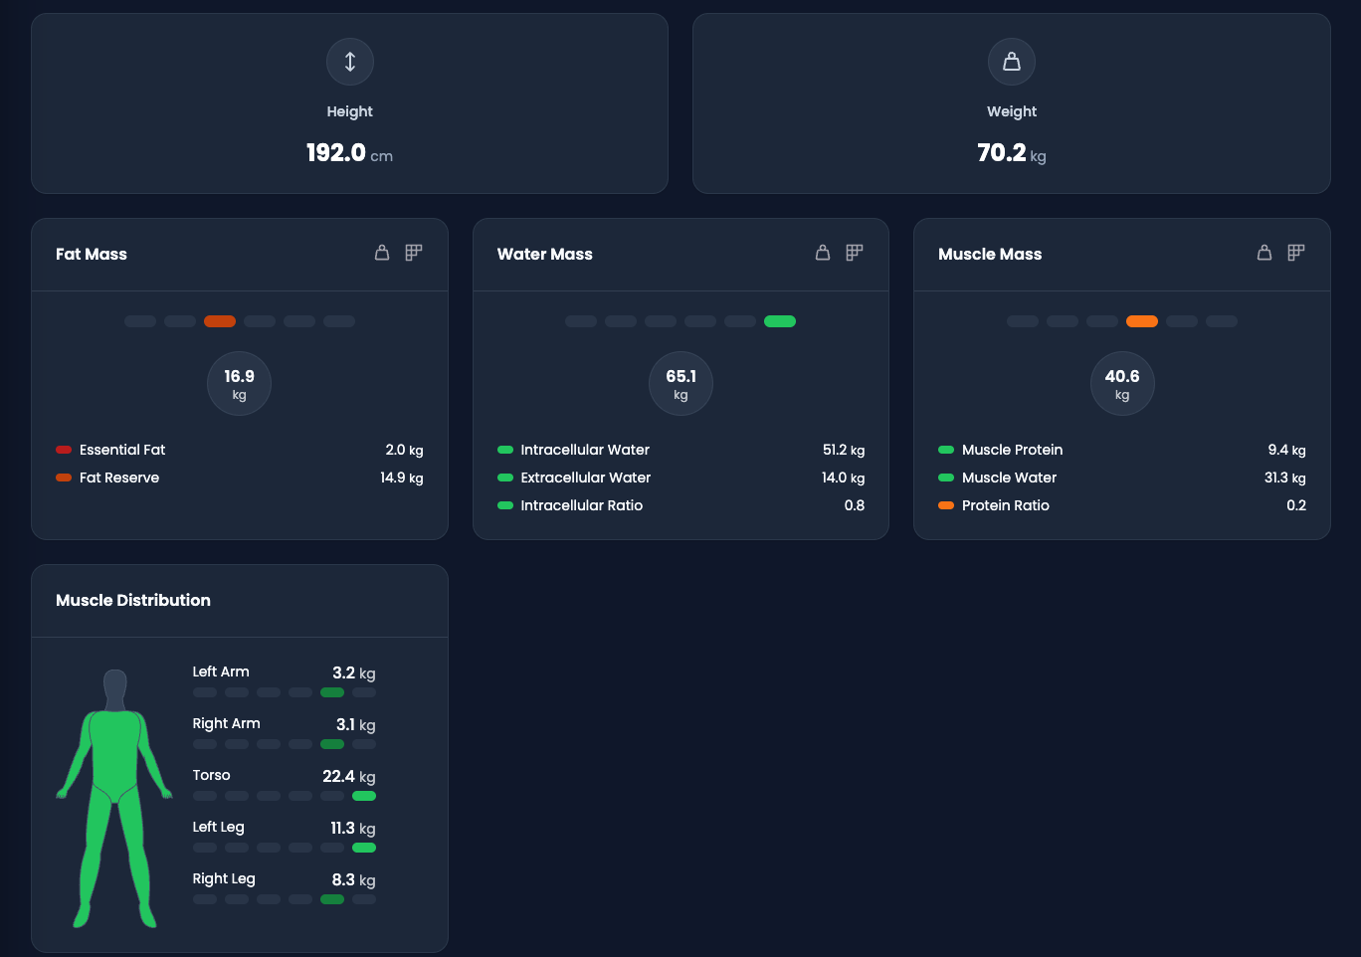Select the Protein Ratio entry
The image size is (1361, 957).
point(1005,505)
